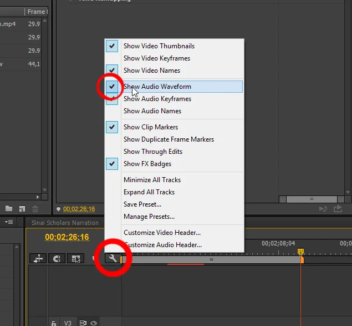Click the play audio loop icon
The image size is (352, 326).
(x=323, y=209)
